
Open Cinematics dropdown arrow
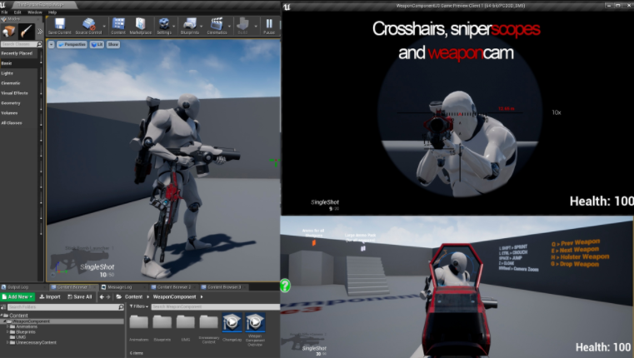(230, 27)
